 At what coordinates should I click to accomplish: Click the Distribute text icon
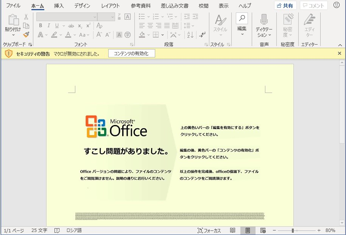coord(175,26)
